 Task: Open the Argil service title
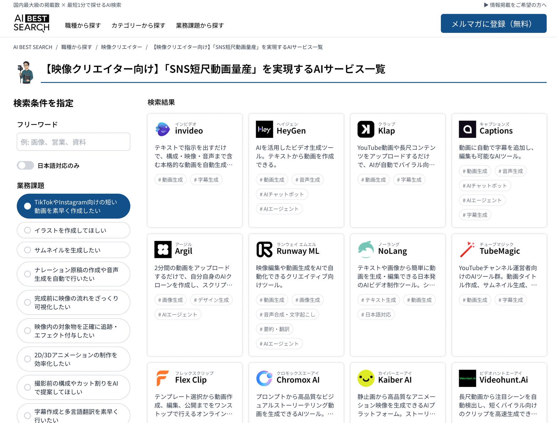tap(184, 251)
